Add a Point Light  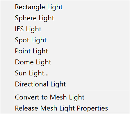[x=65, y=51]
